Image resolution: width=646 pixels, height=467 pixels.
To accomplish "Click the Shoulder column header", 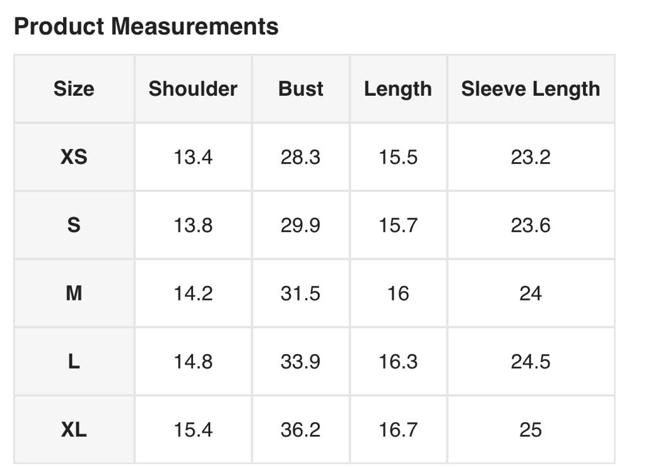I will tap(193, 89).
